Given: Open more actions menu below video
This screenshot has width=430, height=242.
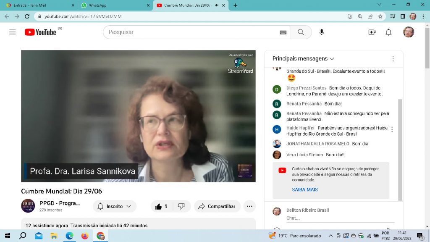Looking at the screenshot, I should (249, 206).
